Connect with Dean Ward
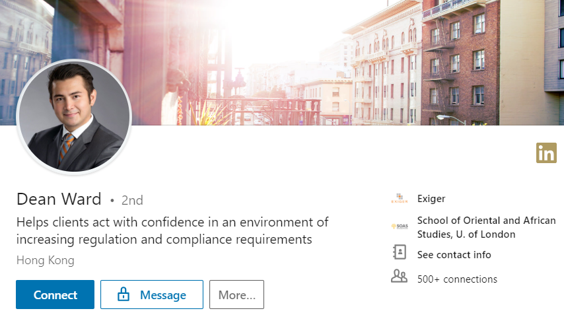Image resolution: width=564 pixels, height=315 pixels. pyautogui.click(x=55, y=295)
